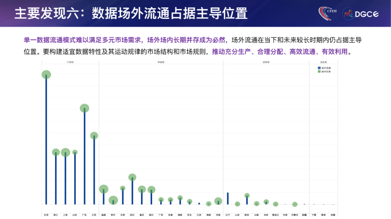Click the 山东 axis label

pos(75,215)
